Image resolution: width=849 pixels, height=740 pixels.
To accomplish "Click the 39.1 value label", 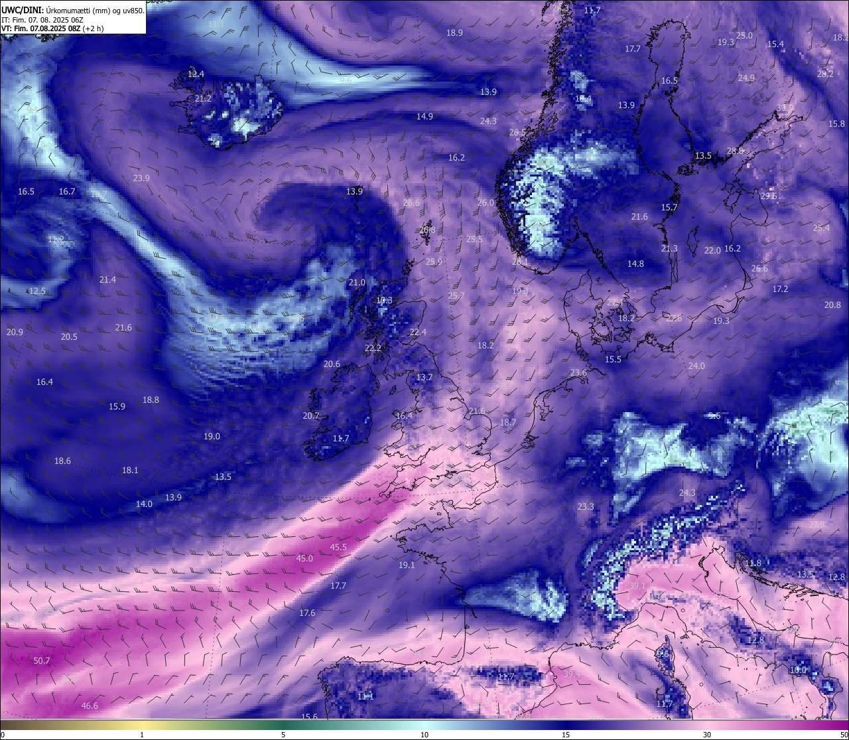I will pos(637,586).
